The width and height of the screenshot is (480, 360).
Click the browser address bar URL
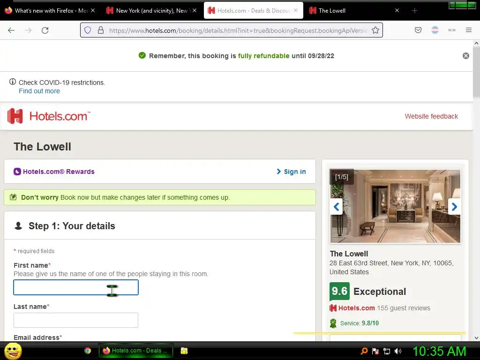coord(237,30)
